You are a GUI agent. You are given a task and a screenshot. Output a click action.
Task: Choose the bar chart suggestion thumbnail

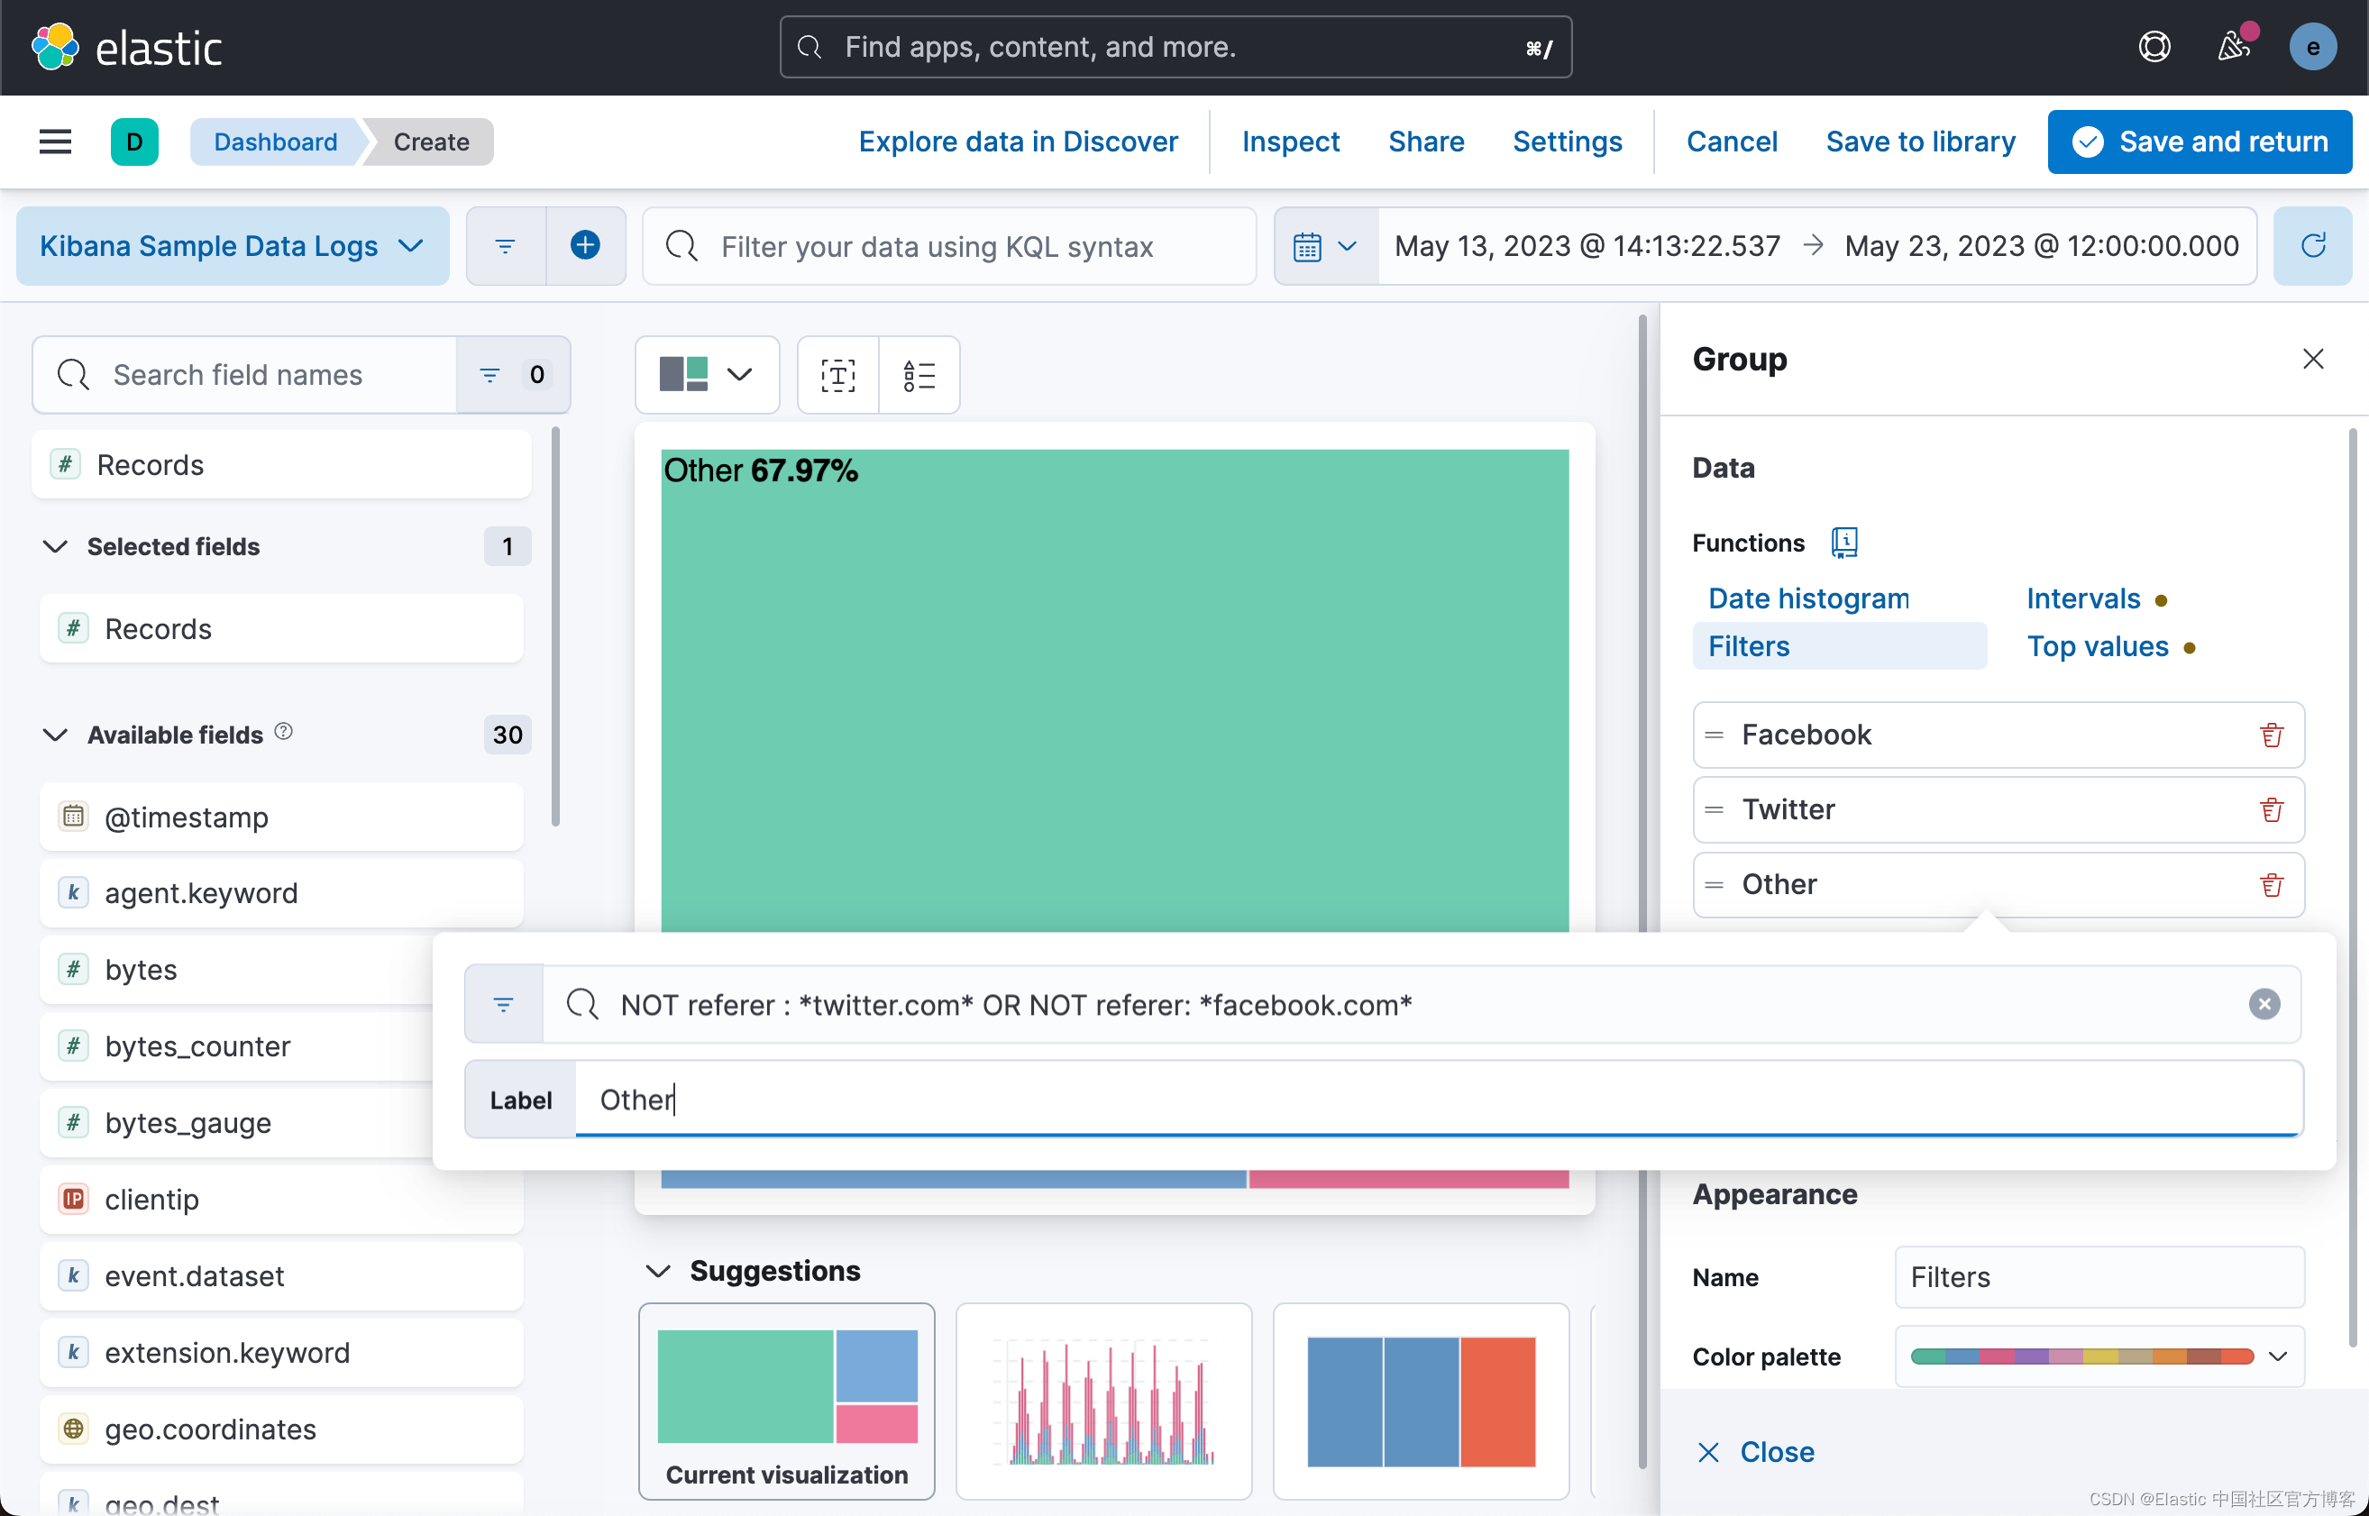pyautogui.click(x=1102, y=1401)
